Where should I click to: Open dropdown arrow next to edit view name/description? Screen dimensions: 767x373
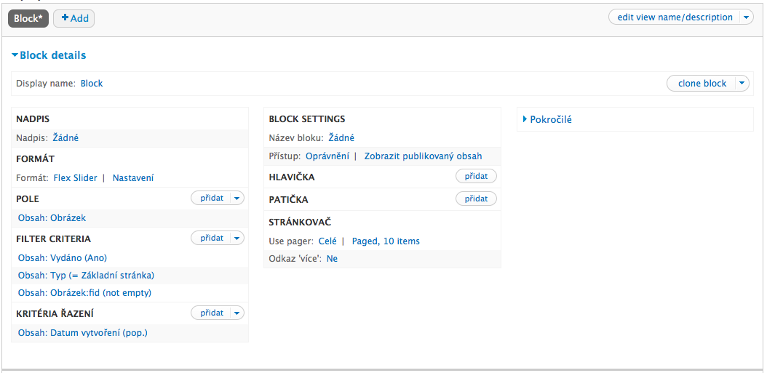pos(746,17)
